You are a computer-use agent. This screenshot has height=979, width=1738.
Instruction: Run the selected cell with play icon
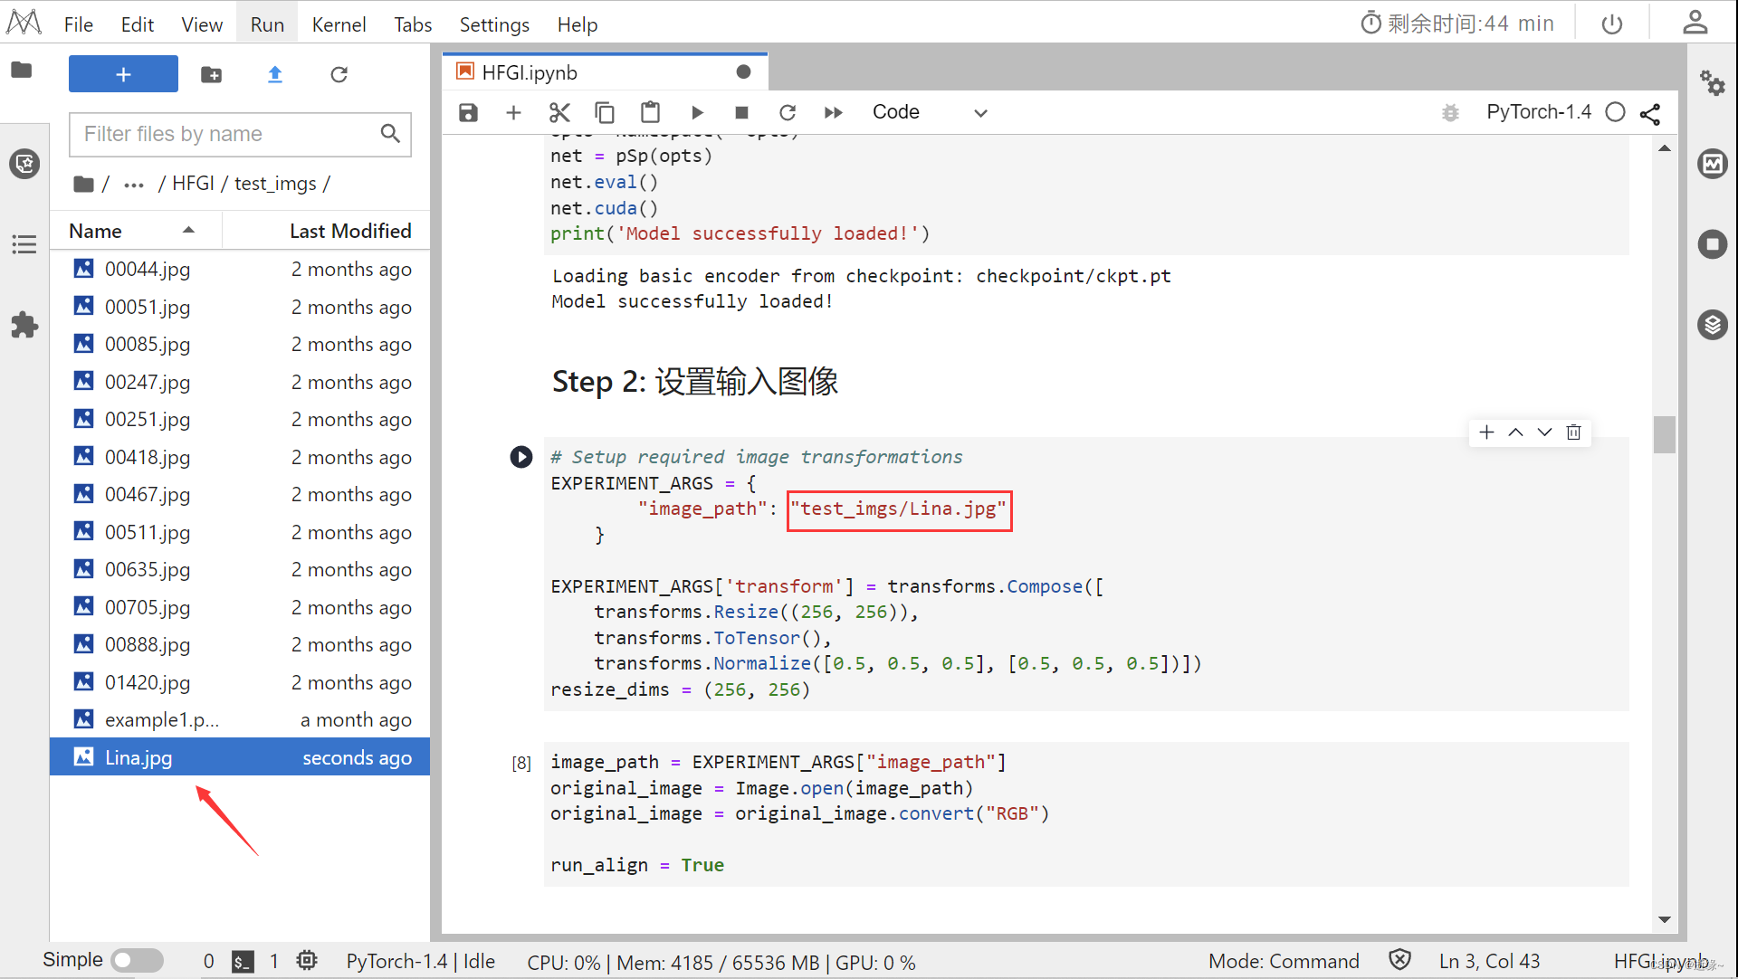[x=697, y=112]
